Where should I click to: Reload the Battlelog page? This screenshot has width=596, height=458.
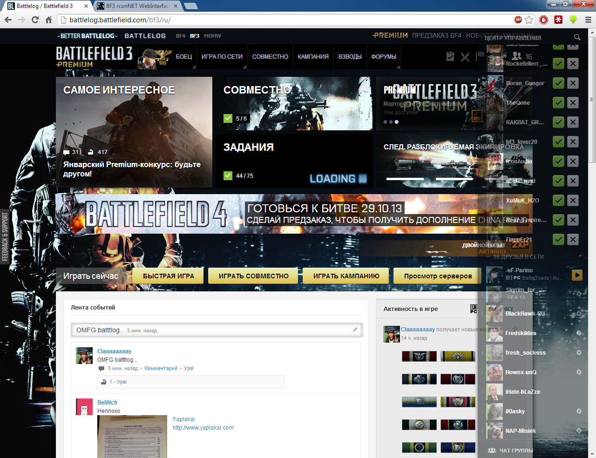(35, 20)
